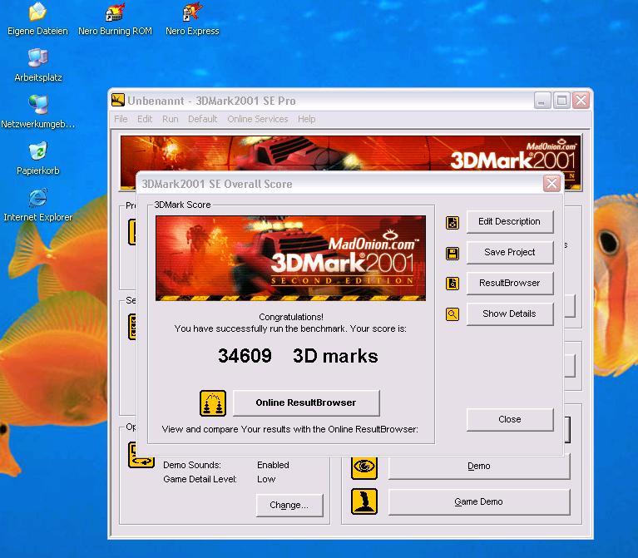Click the Game Detail Level Low value
This screenshot has height=558, width=638.
click(x=266, y=479)
